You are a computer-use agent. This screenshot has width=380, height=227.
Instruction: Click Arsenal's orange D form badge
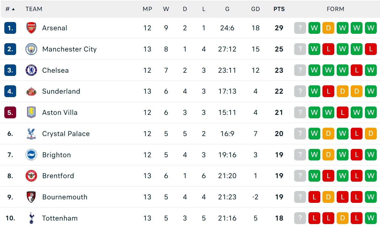[328, 28]
